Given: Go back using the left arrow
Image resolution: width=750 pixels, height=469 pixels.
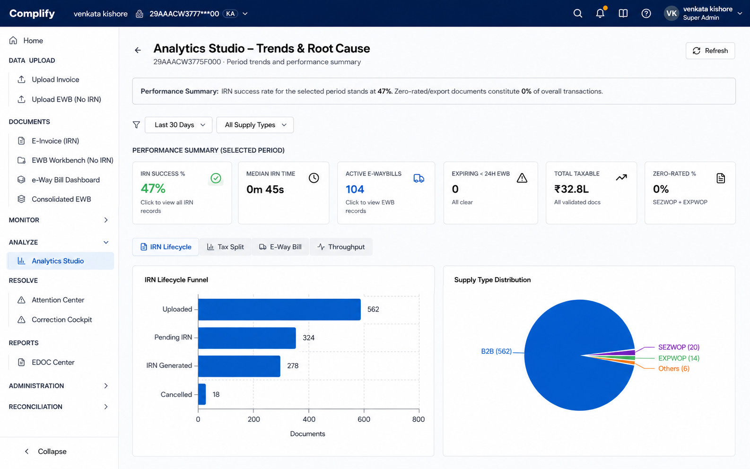Looking at the screenshot, I should click(x=138, y=50).
